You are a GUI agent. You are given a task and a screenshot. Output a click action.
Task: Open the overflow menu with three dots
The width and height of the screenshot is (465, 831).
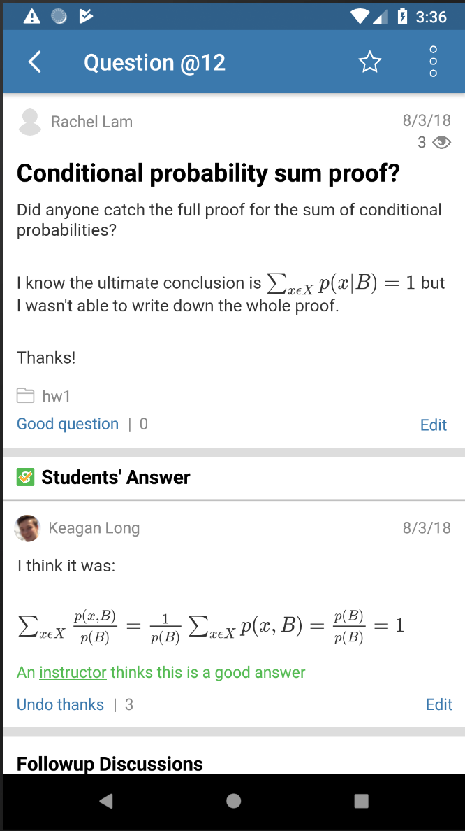click(433, 62)
